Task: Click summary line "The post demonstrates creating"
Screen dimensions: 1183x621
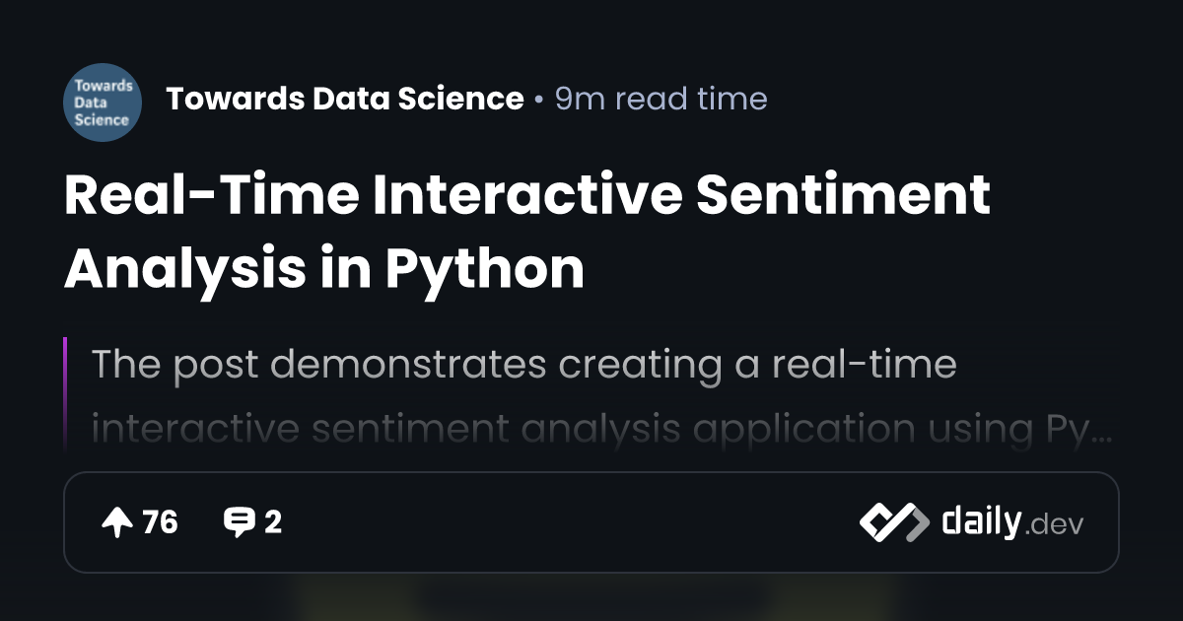Action: click(x=523, y=365)
